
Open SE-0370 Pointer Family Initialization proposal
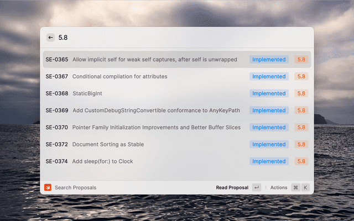tap(157, 128)
